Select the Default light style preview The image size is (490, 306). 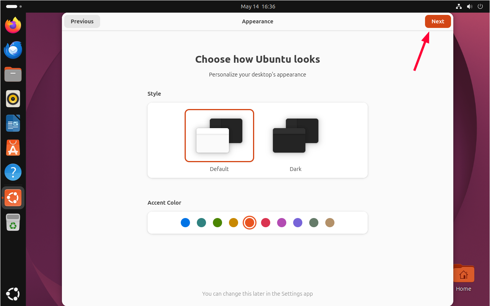(x=219, y=136)
